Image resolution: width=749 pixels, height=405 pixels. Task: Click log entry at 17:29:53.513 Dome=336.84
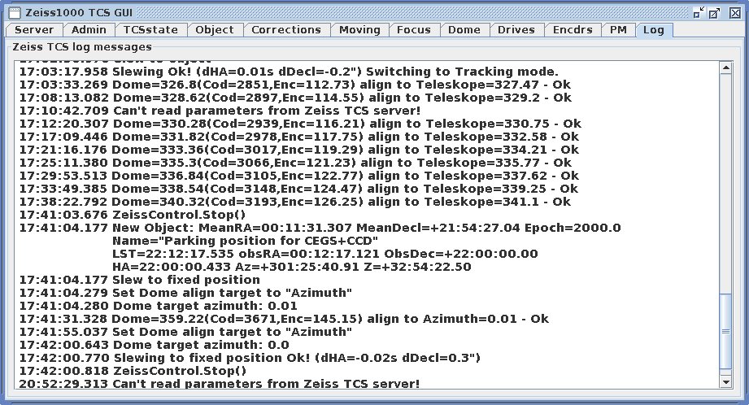pos(299,176)
